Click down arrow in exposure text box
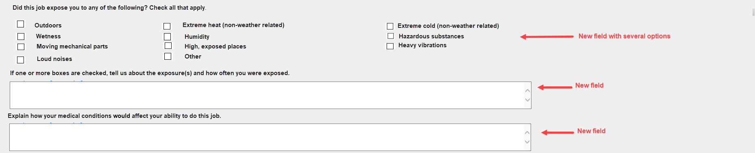This screenshot has height=153, width=755. tap(527, 100)
